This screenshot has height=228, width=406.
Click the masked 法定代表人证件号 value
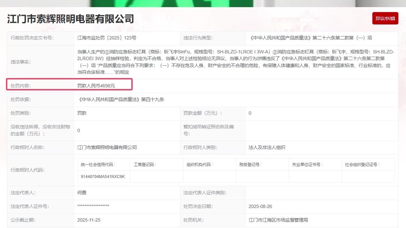[x=93, y=206]
